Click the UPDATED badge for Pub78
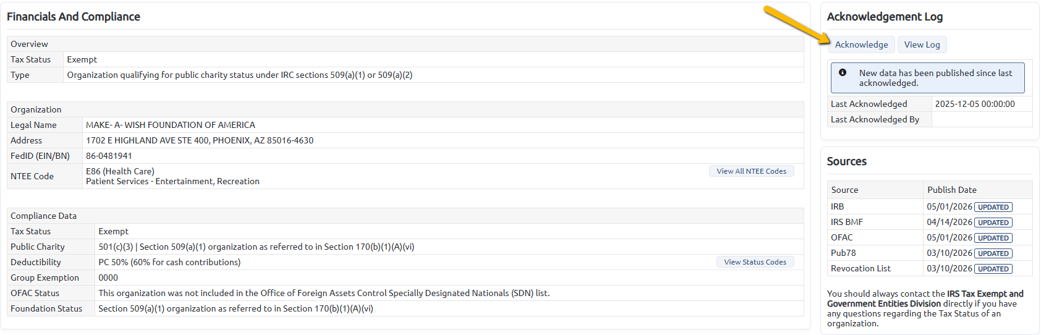The image size is (1041, 335). [x=993, y=253]
